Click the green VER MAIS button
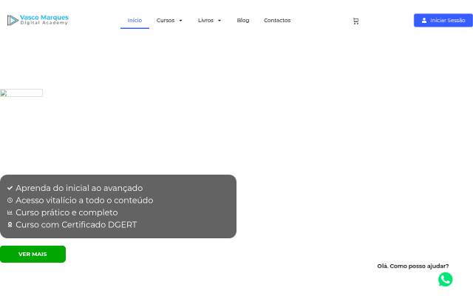Viewport: 473px width, 296px height. click(33, 254)
